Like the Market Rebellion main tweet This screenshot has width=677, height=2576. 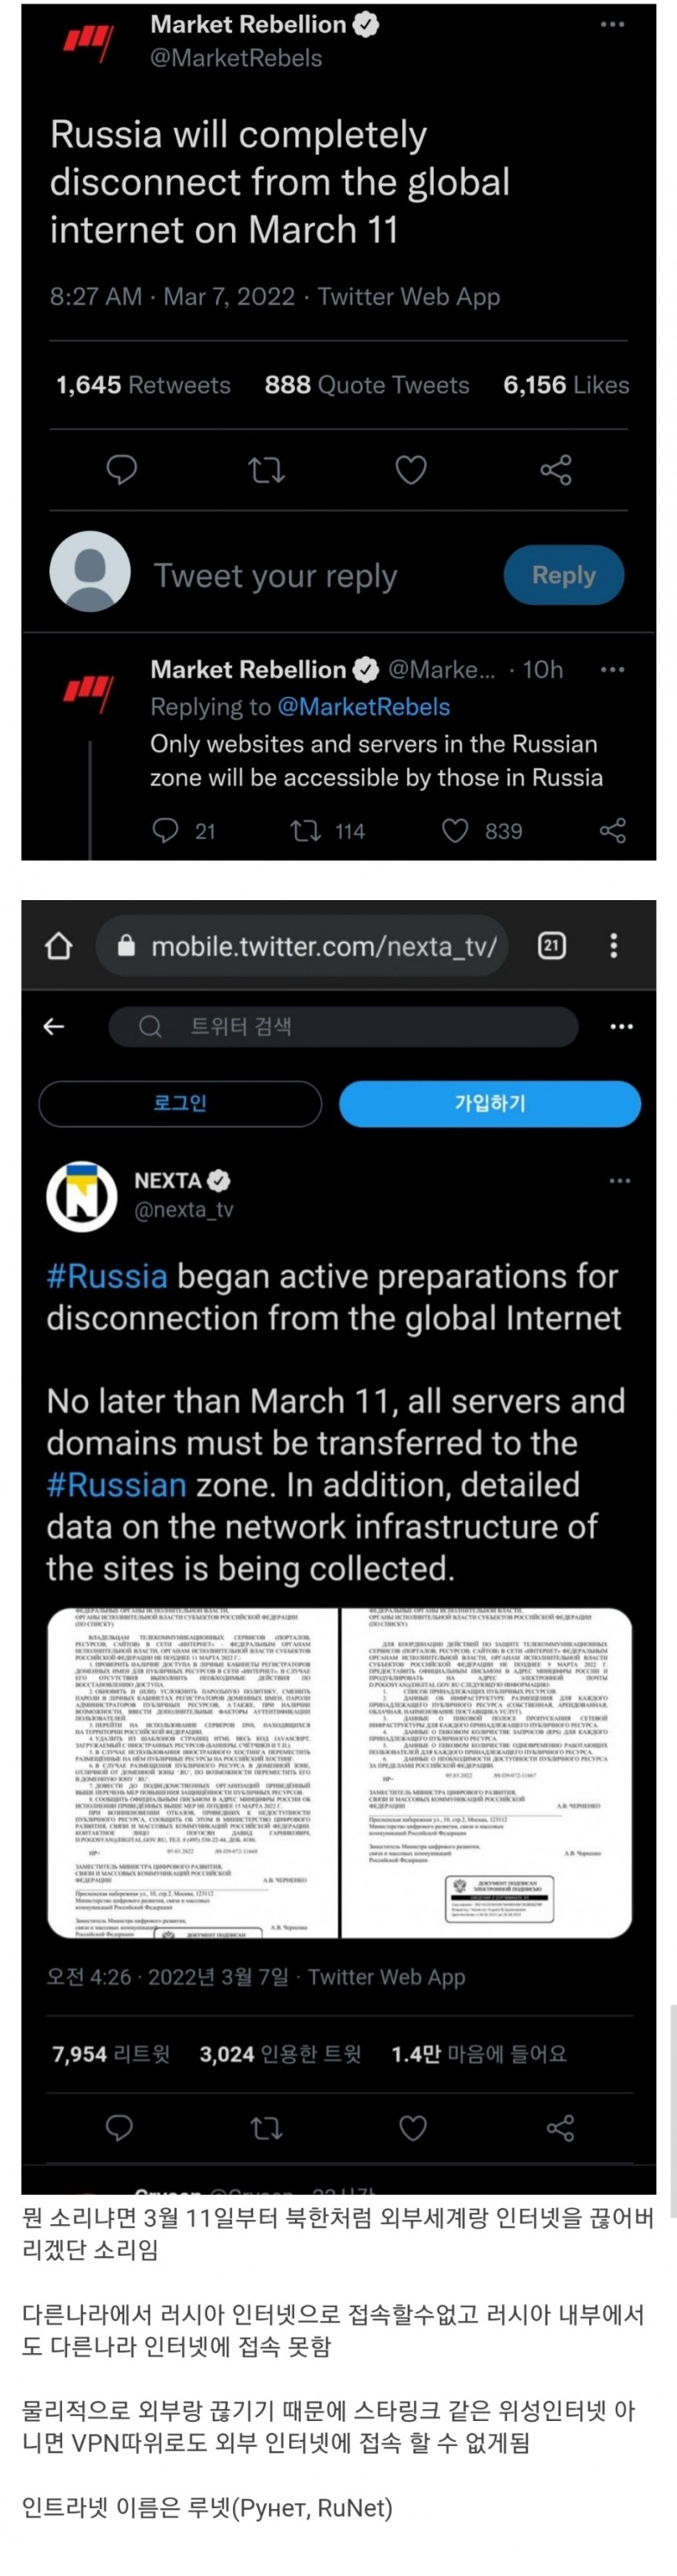[x=411, y=469]
